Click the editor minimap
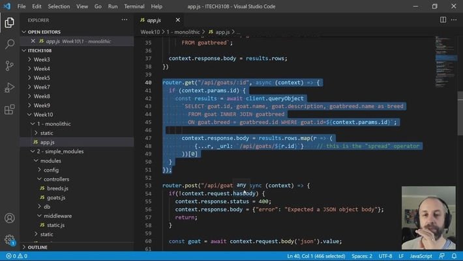 point(447,62)
